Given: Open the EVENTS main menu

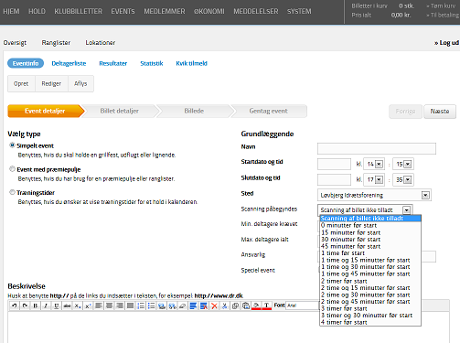Looking at the screenshot, I should pos(123,11).
